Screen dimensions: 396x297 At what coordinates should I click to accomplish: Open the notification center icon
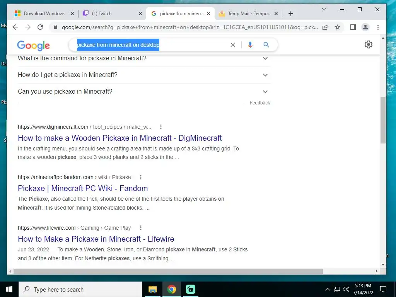tap(383, 289)
